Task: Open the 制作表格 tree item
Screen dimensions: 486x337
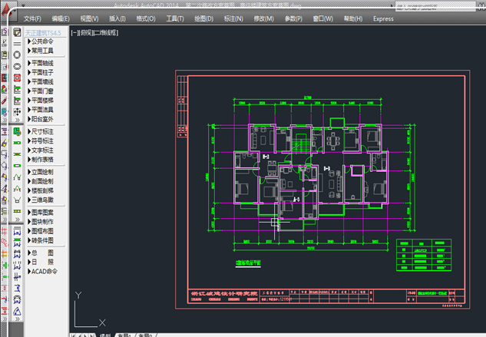Action: (41, 160)
